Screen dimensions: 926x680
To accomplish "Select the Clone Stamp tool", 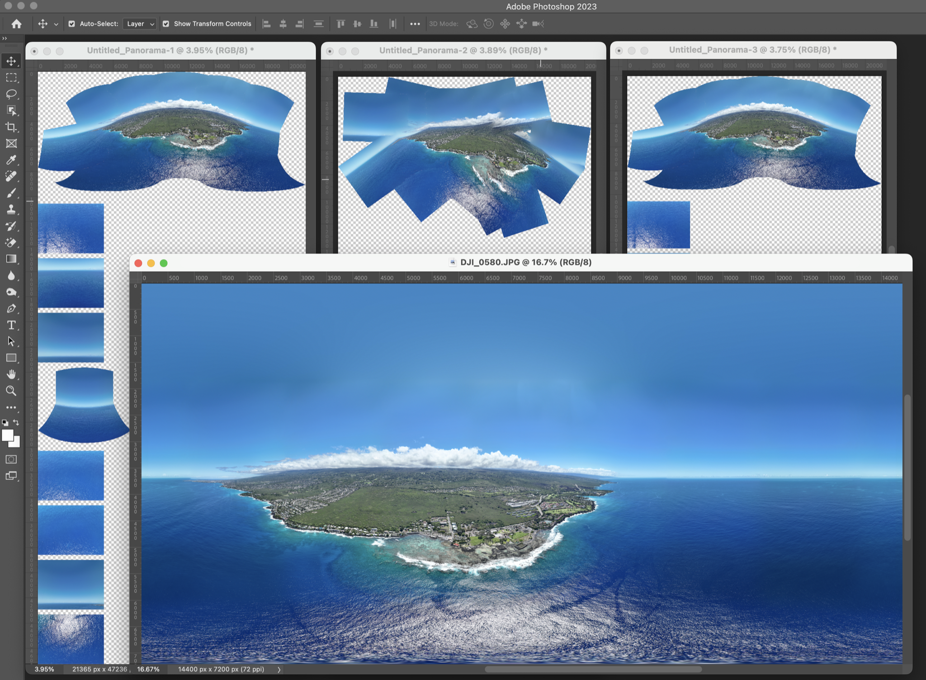I will point(11,209).
